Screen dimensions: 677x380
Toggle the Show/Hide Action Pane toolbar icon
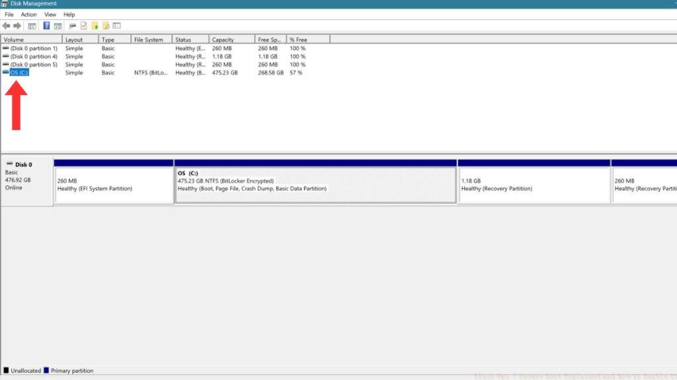pyautogui.click(x=58, y=25)
